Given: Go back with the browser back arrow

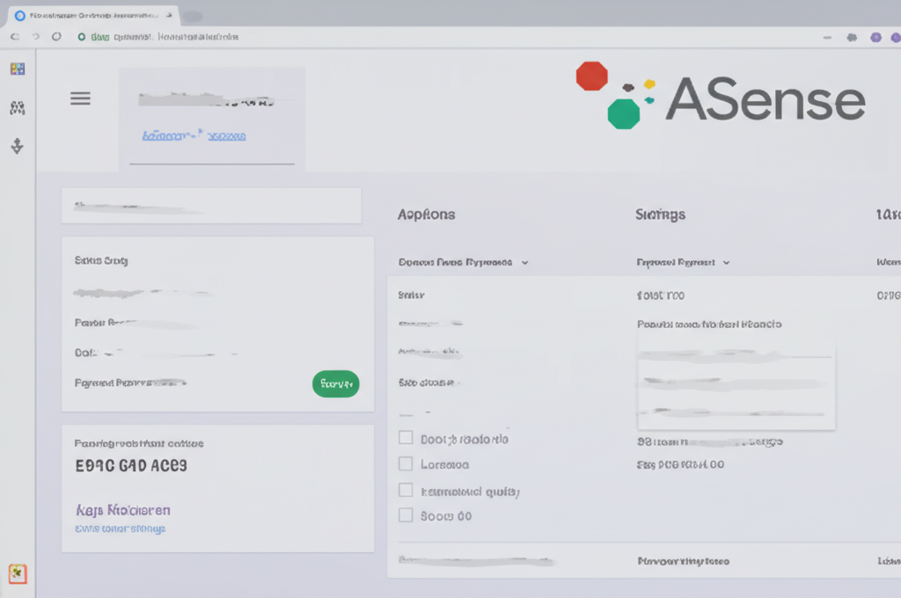Looking at the screenshot, I should [x=15, y=36].
